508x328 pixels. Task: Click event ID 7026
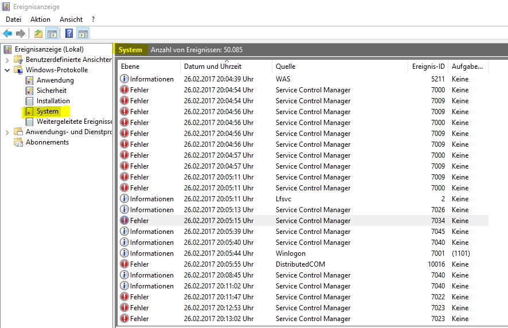(438, 210)
